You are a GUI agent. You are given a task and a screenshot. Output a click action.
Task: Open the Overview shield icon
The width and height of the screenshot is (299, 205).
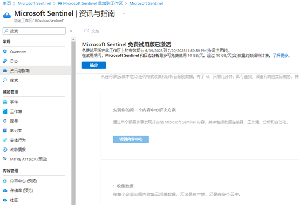tap(5, 52)
